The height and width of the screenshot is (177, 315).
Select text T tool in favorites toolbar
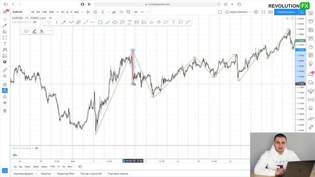click(x=173, y=22)
